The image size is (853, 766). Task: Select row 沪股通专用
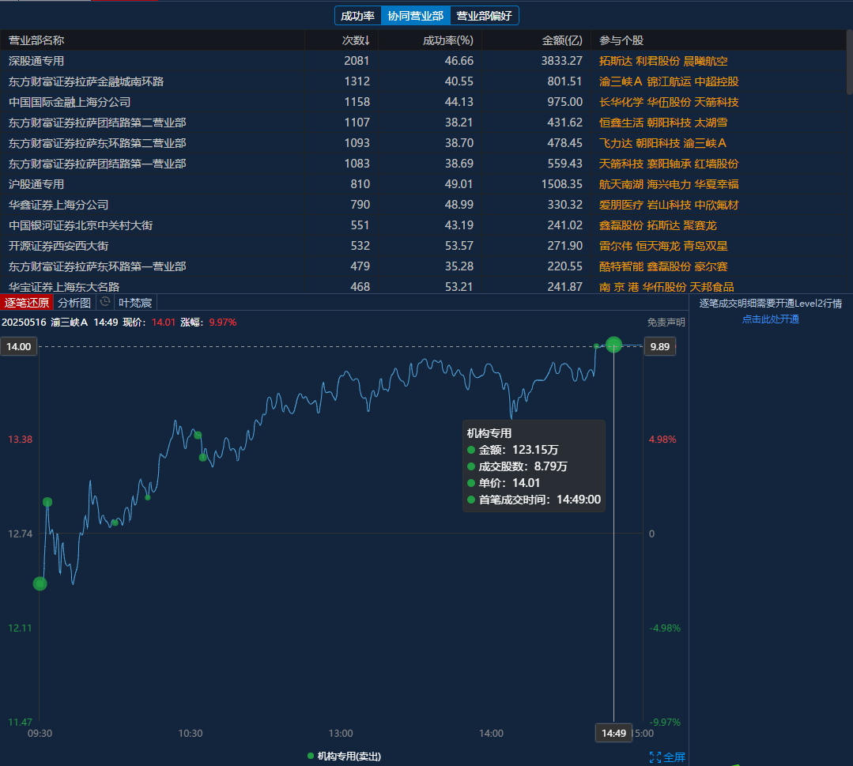tap(423, 184)
